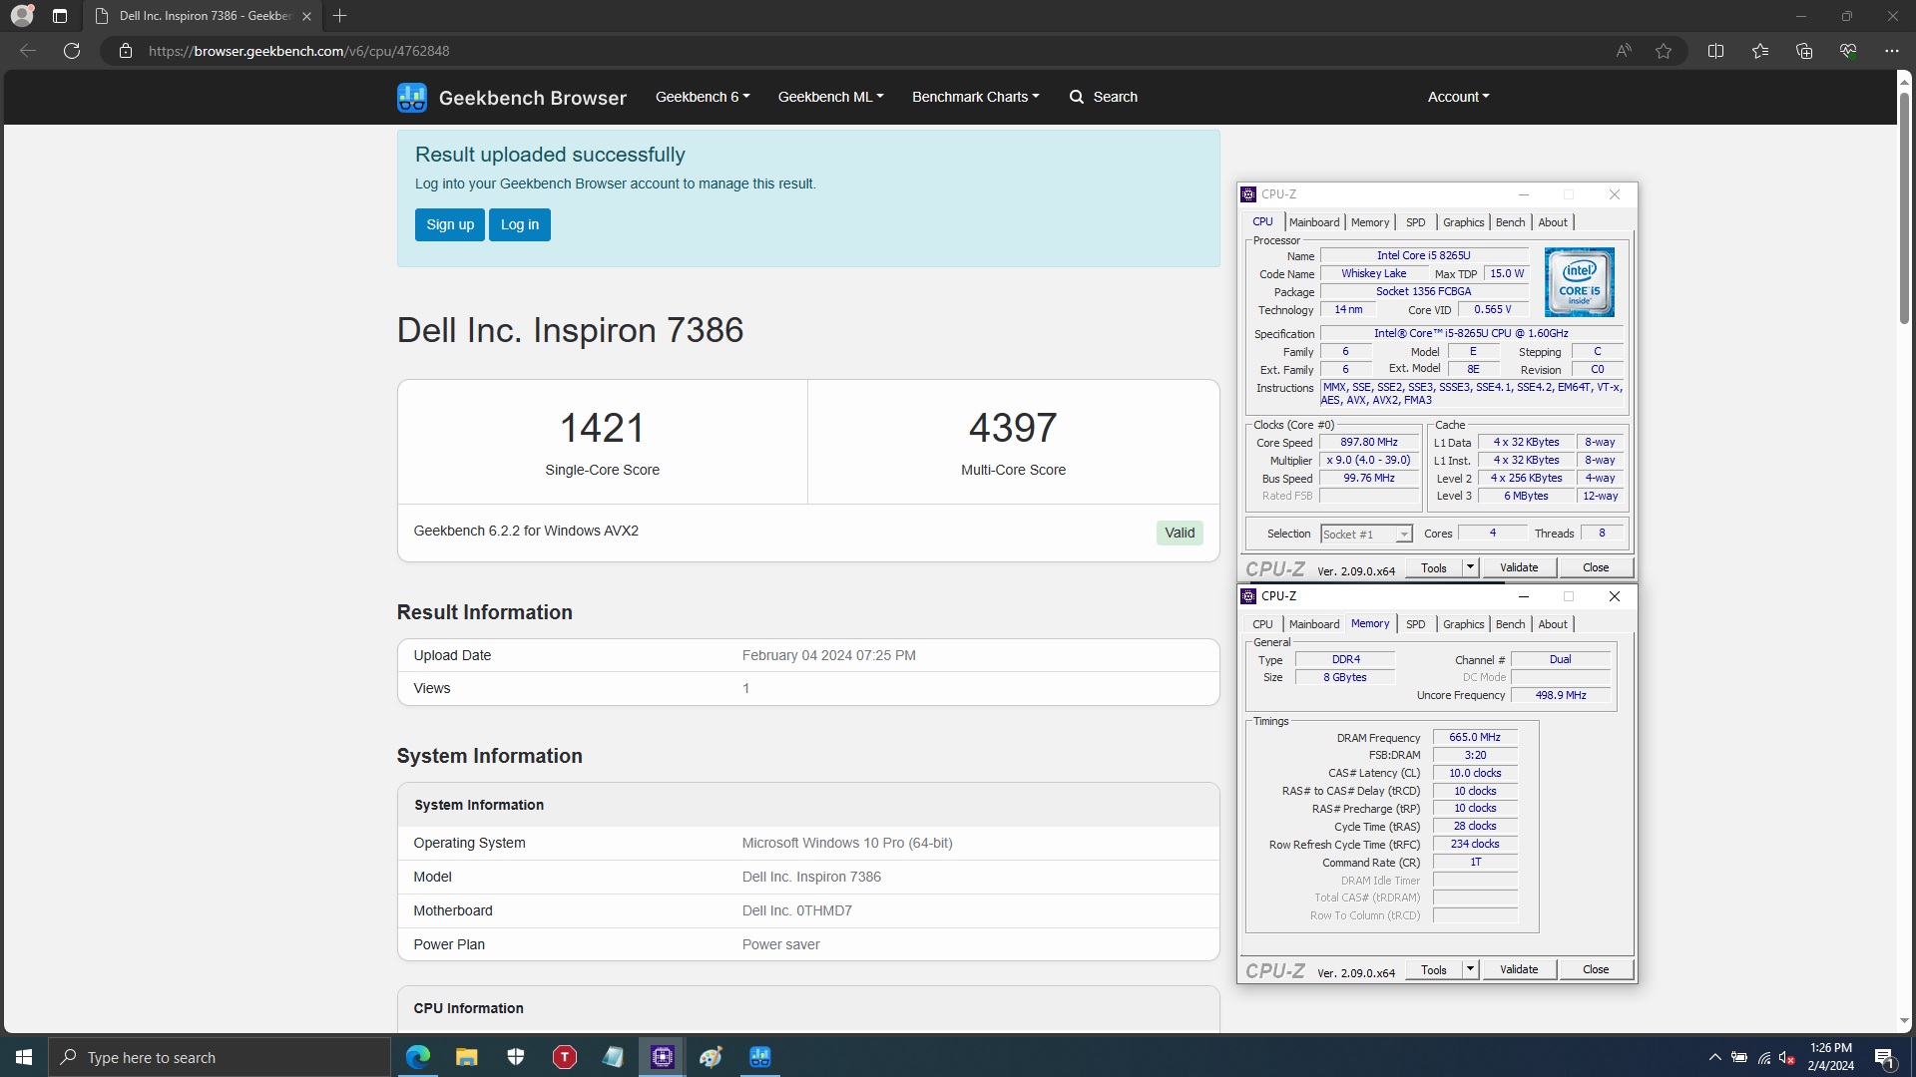Click the page vertical scrollbar thumb
Screen dimensions: 1916x1077
(1904, 207)
